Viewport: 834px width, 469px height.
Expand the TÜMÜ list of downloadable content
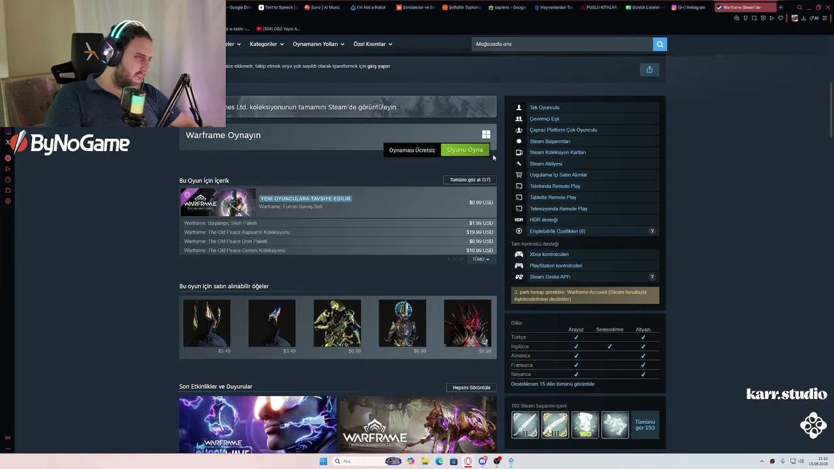point(481,259)
